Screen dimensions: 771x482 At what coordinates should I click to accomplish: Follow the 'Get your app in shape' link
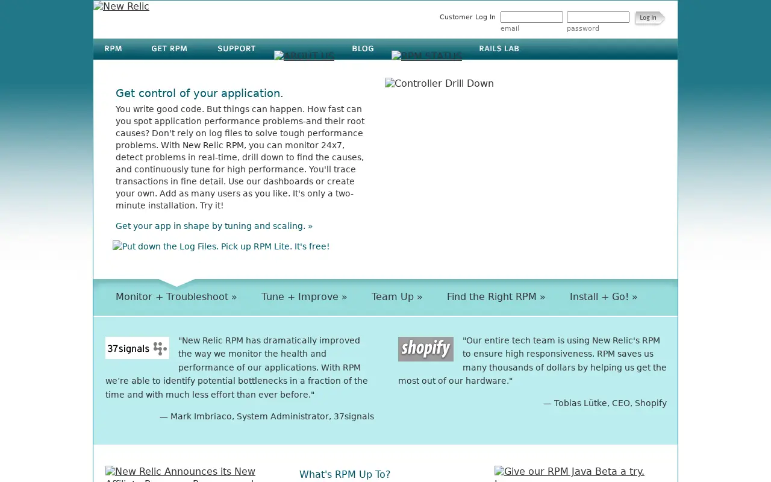click(x=214, y=226)
